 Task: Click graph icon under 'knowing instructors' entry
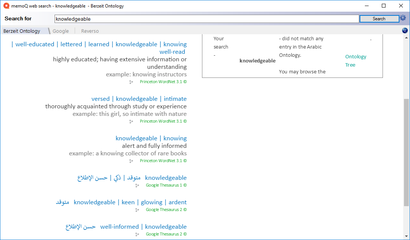[131, 82]
